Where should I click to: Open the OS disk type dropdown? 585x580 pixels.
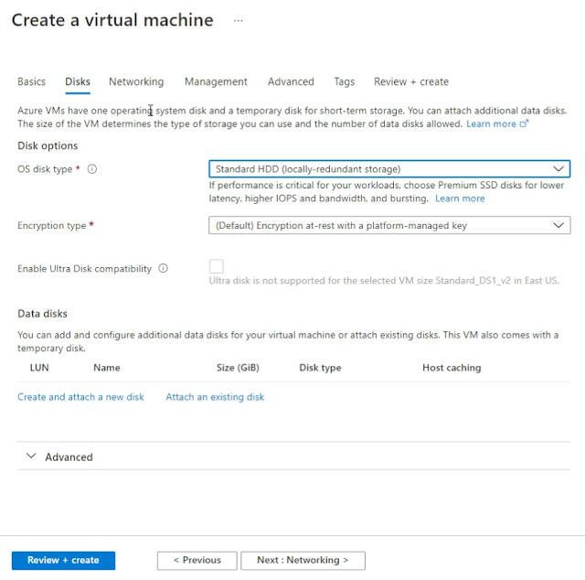pyautogui.click(x=389, y=169)
